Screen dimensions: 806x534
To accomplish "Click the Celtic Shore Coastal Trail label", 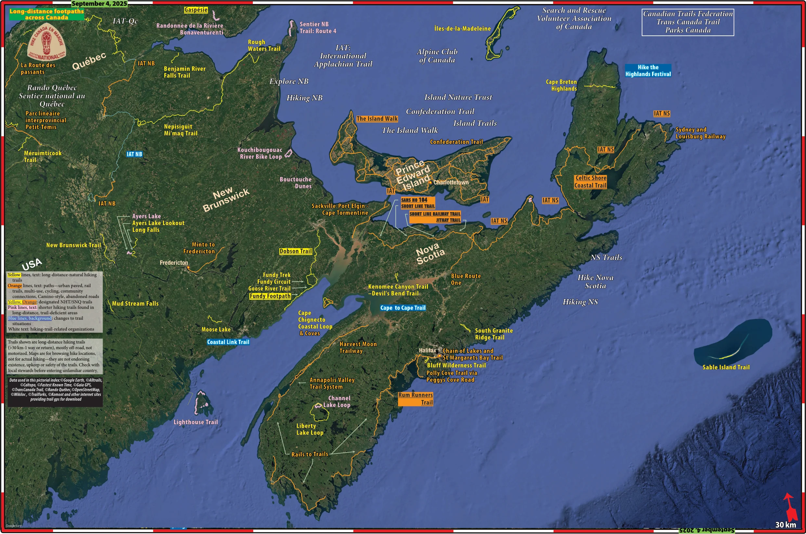I will tap(591, 182).
